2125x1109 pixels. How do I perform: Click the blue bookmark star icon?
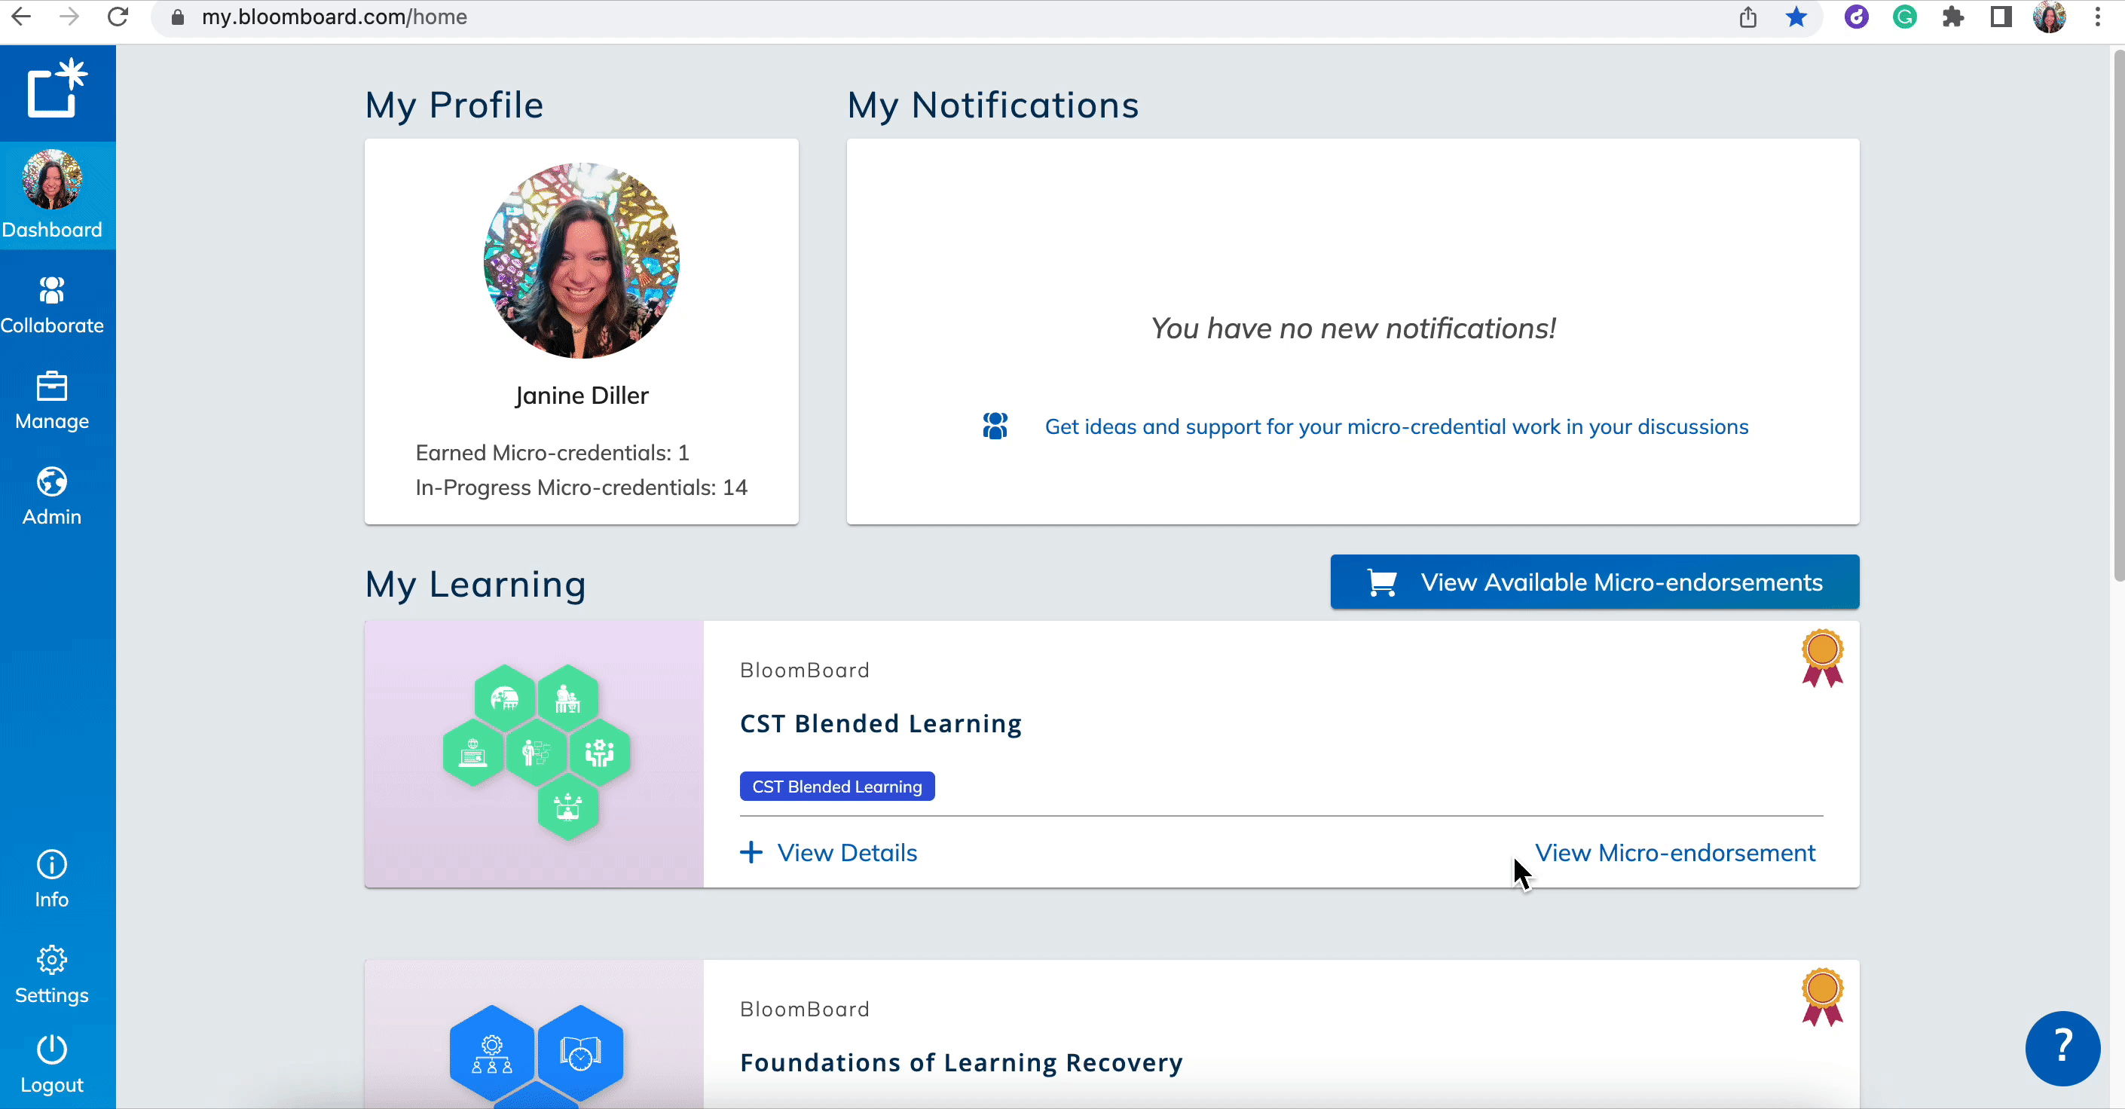tap(1796, 17)
